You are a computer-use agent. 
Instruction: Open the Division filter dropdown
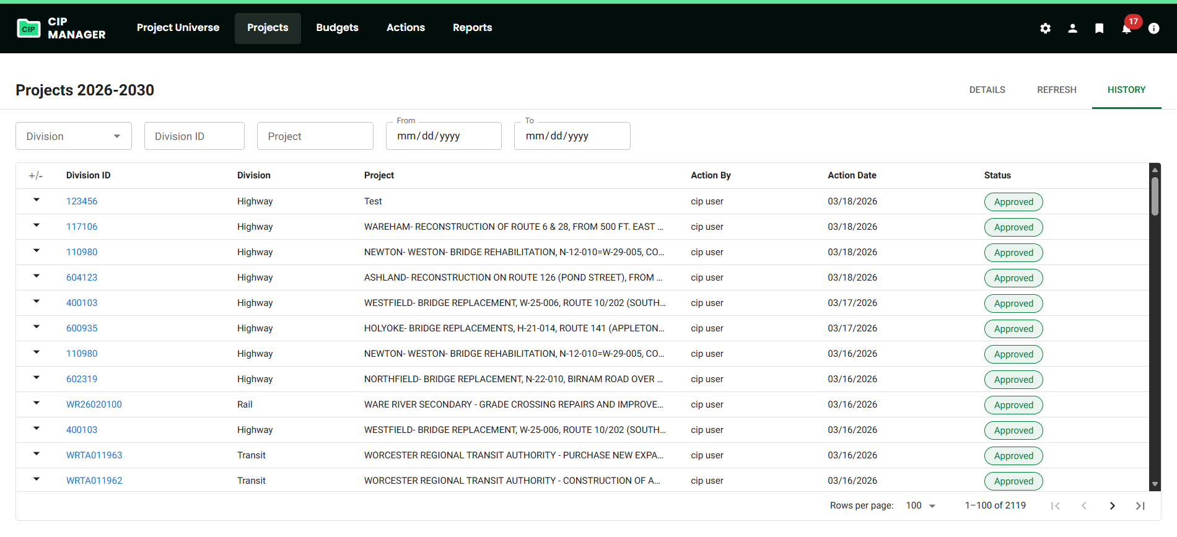[x=74, y=136]
